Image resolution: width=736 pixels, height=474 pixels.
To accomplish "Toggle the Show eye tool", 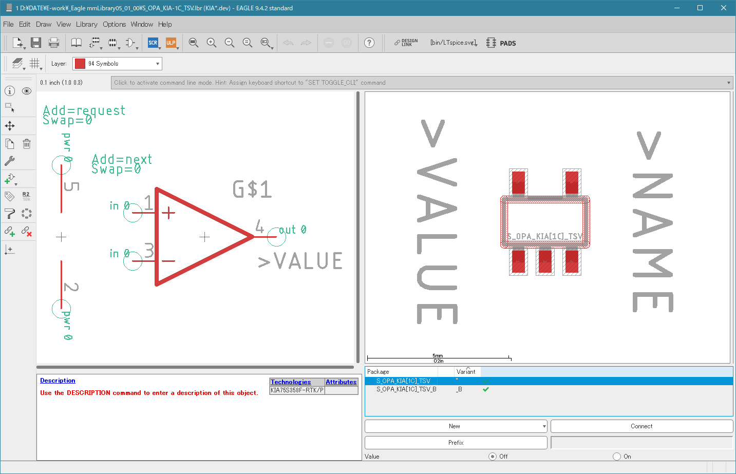I will point(27,91).
